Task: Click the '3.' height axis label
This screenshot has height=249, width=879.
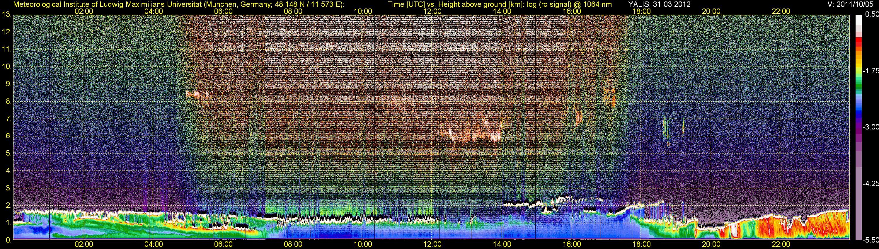Action: pyautogui.click(x=8, y=188)
